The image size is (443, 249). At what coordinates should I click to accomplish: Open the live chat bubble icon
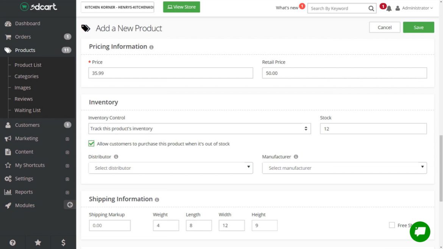coord(420,232)
